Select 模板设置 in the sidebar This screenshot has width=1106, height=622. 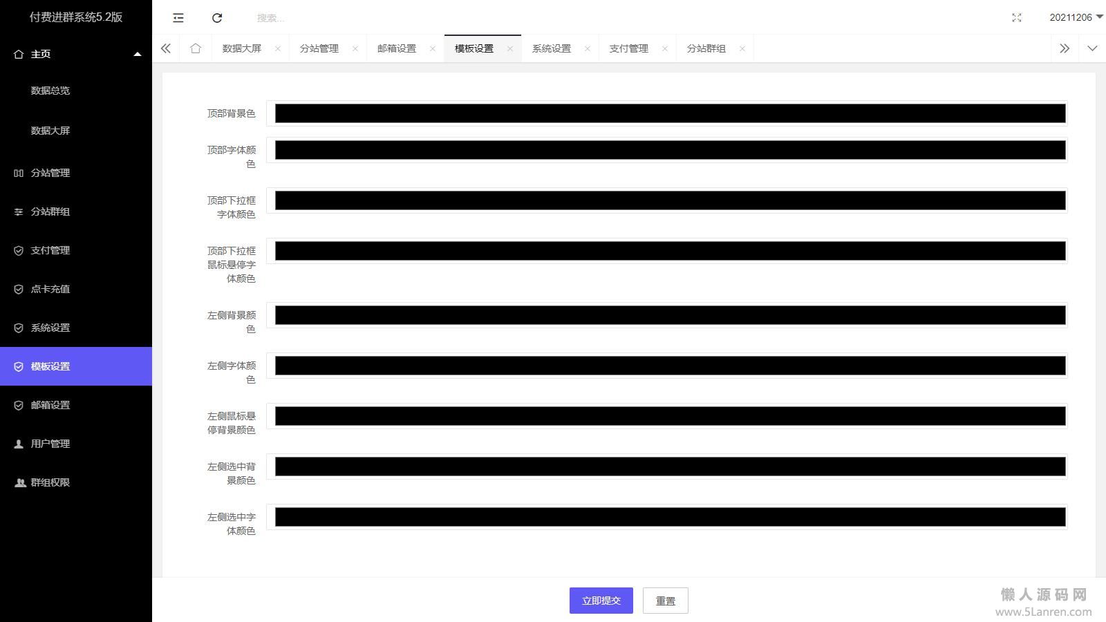point(76,366)
